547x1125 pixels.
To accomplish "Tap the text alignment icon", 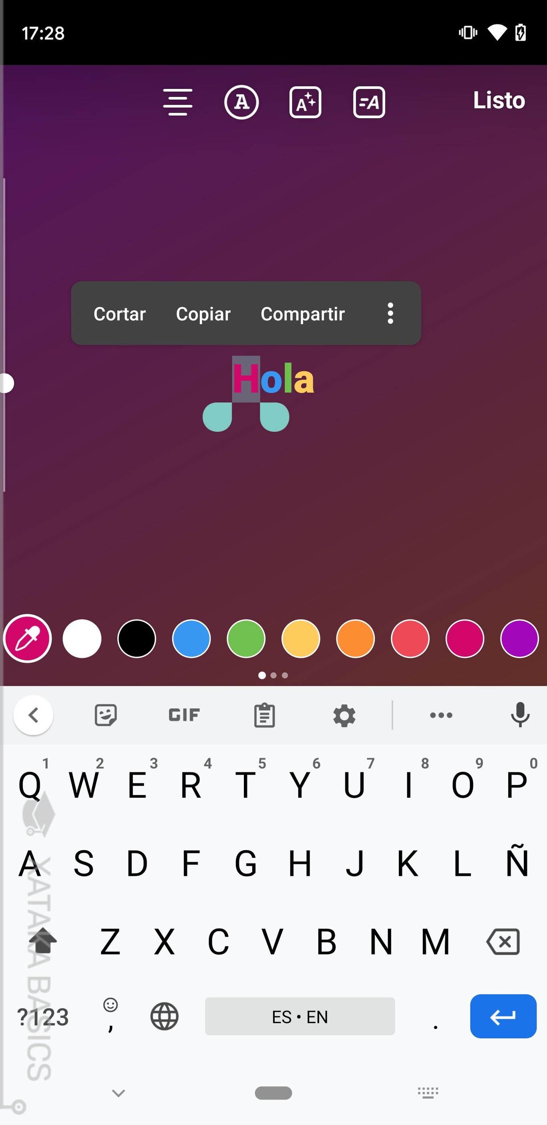I will coord(178,102).
